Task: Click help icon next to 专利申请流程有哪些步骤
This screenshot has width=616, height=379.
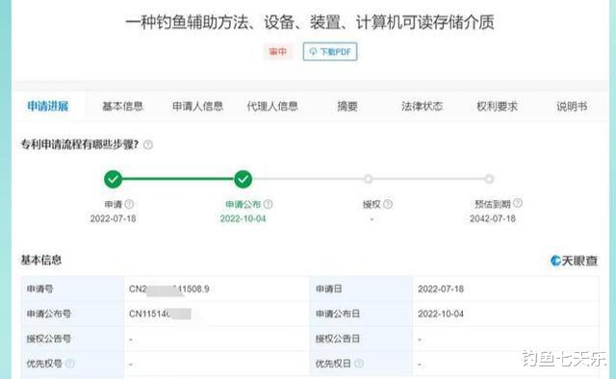Action: coord(148,144)
